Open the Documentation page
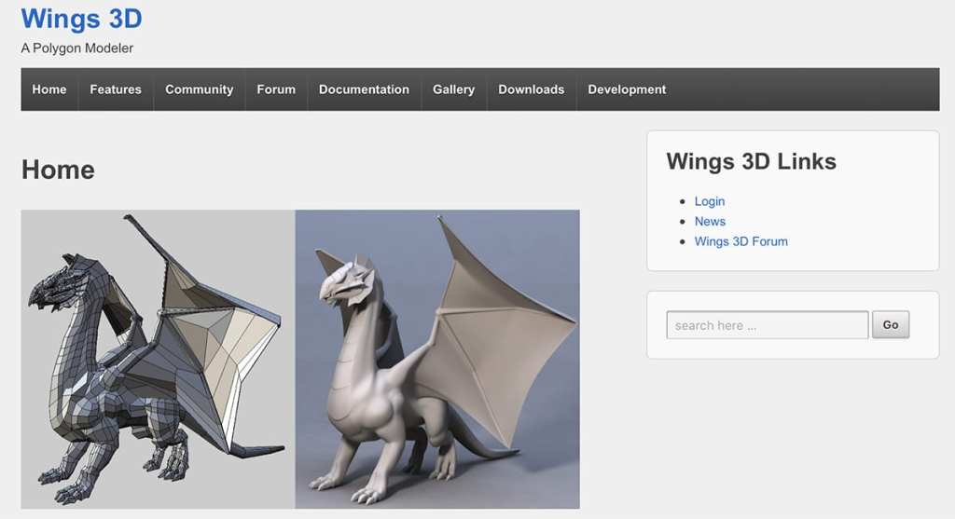 click(x=365, y=89)
